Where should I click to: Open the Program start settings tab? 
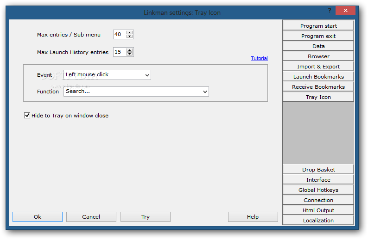coord(318,26)
